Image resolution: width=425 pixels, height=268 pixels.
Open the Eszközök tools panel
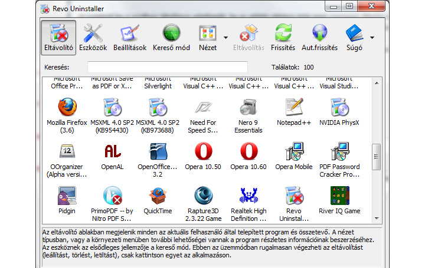(x=93, y=37)
